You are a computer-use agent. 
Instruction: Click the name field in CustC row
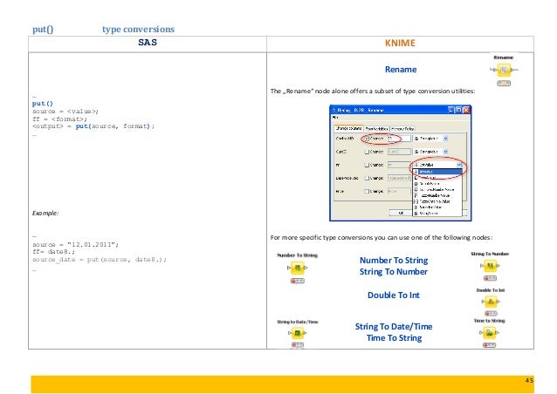[x=399, y=152]
